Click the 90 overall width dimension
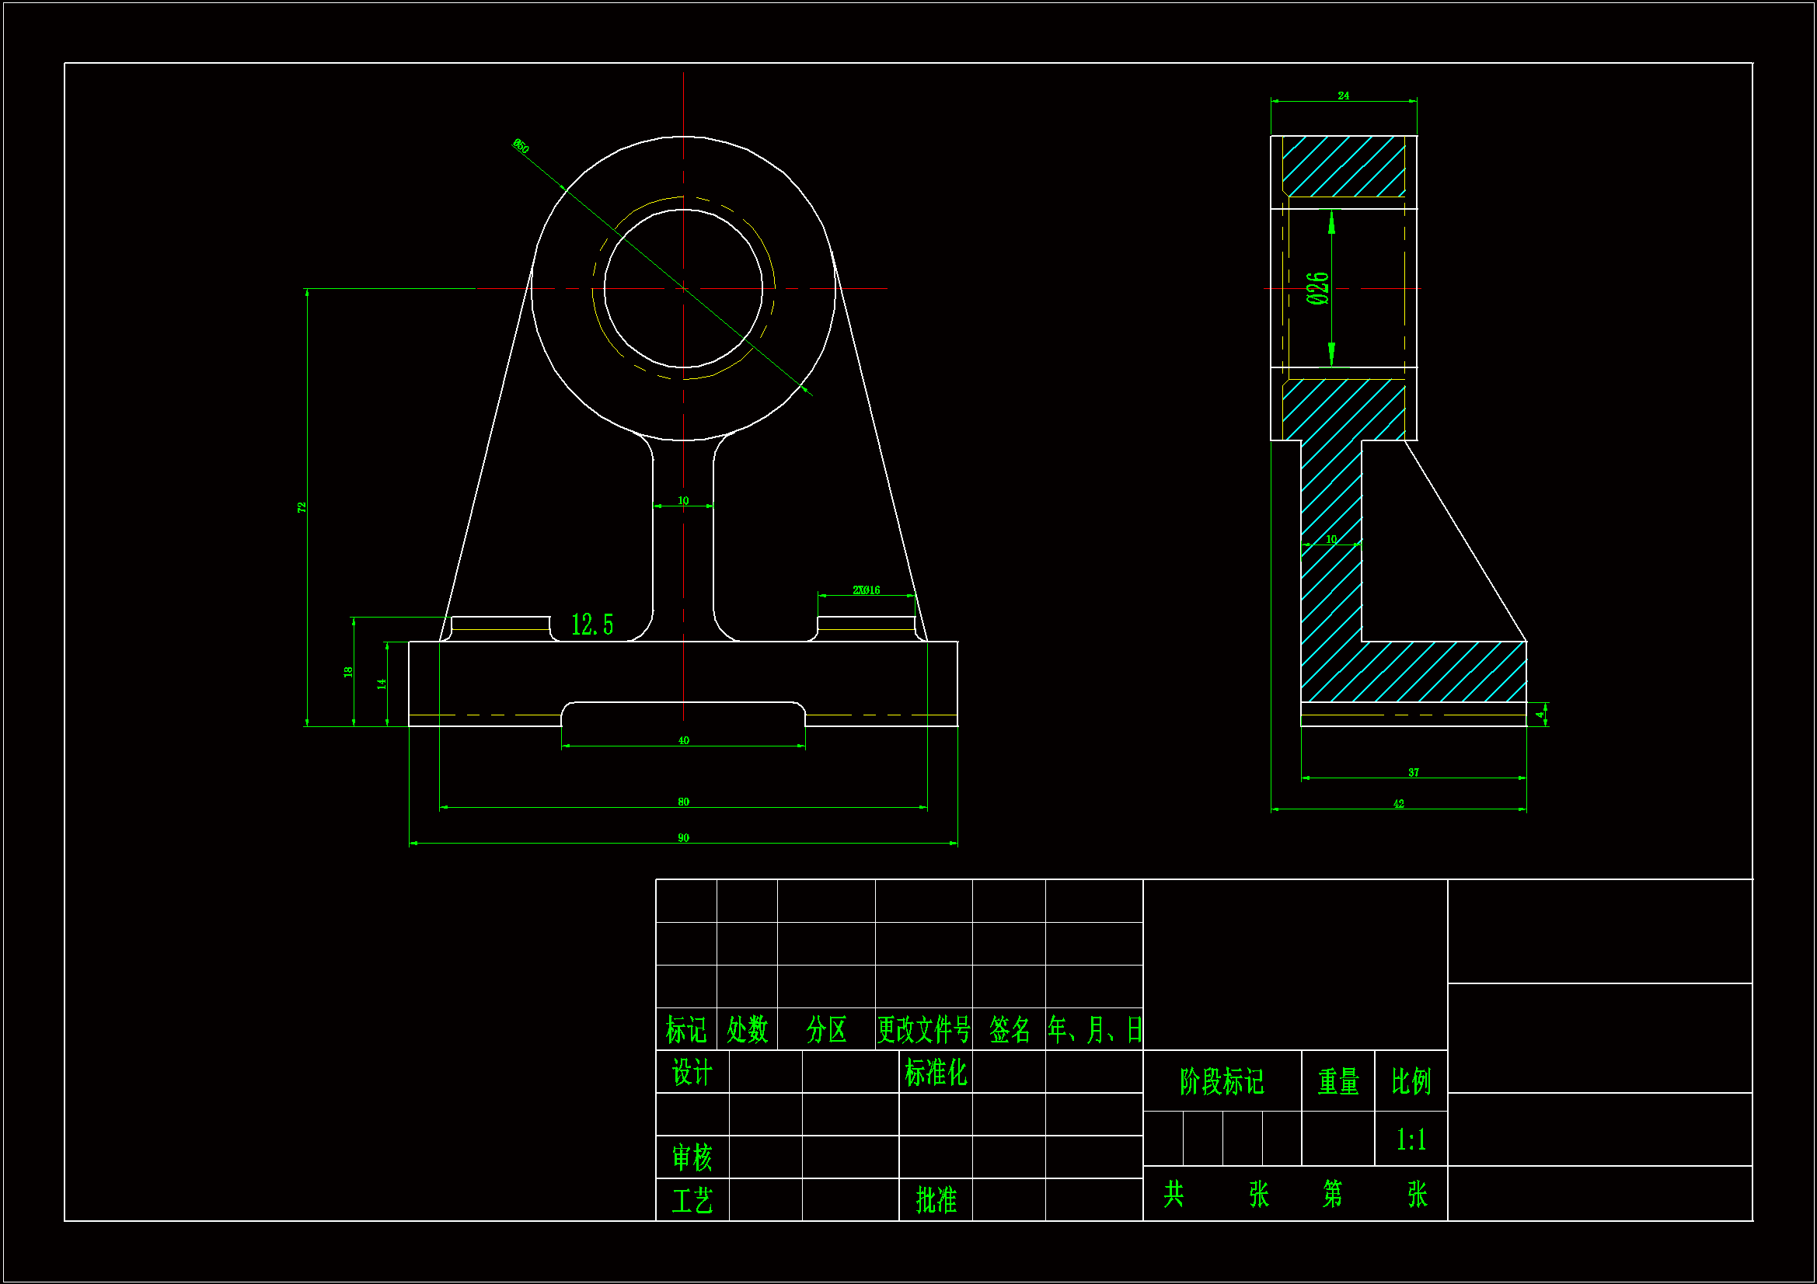Image resolution: width=1817 pixels, height=1284 pixels. pos(683,838)
